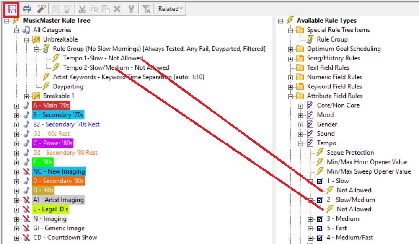Viewport: 419px width, 244px height.
Task: Click the lightning icon beside Artist Keywords rule
Action: tap(46, 77)
